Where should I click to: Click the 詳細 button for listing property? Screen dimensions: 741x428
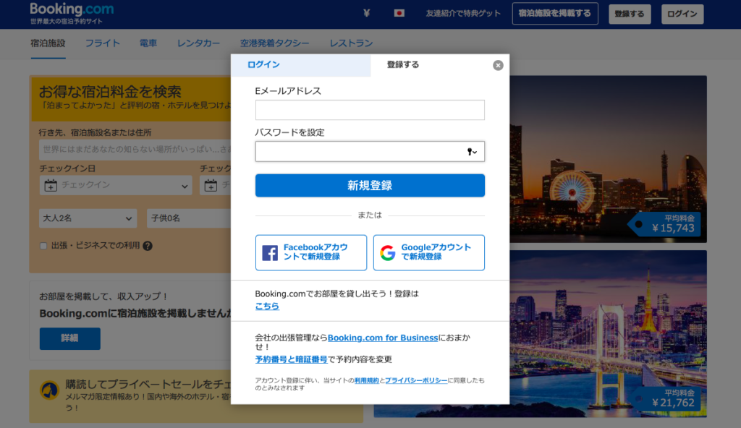pos(70,339)
